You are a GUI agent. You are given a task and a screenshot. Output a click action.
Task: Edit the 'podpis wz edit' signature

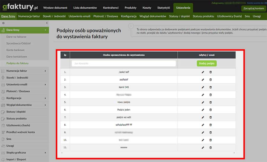pyautogui.click(x=203, y=117)
